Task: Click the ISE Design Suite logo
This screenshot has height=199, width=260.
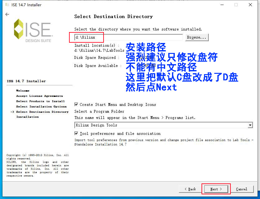Action: (x=33, y=31)
